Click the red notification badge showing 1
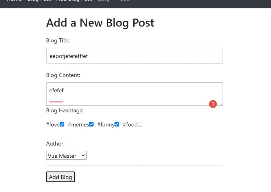 click(213, 104)
